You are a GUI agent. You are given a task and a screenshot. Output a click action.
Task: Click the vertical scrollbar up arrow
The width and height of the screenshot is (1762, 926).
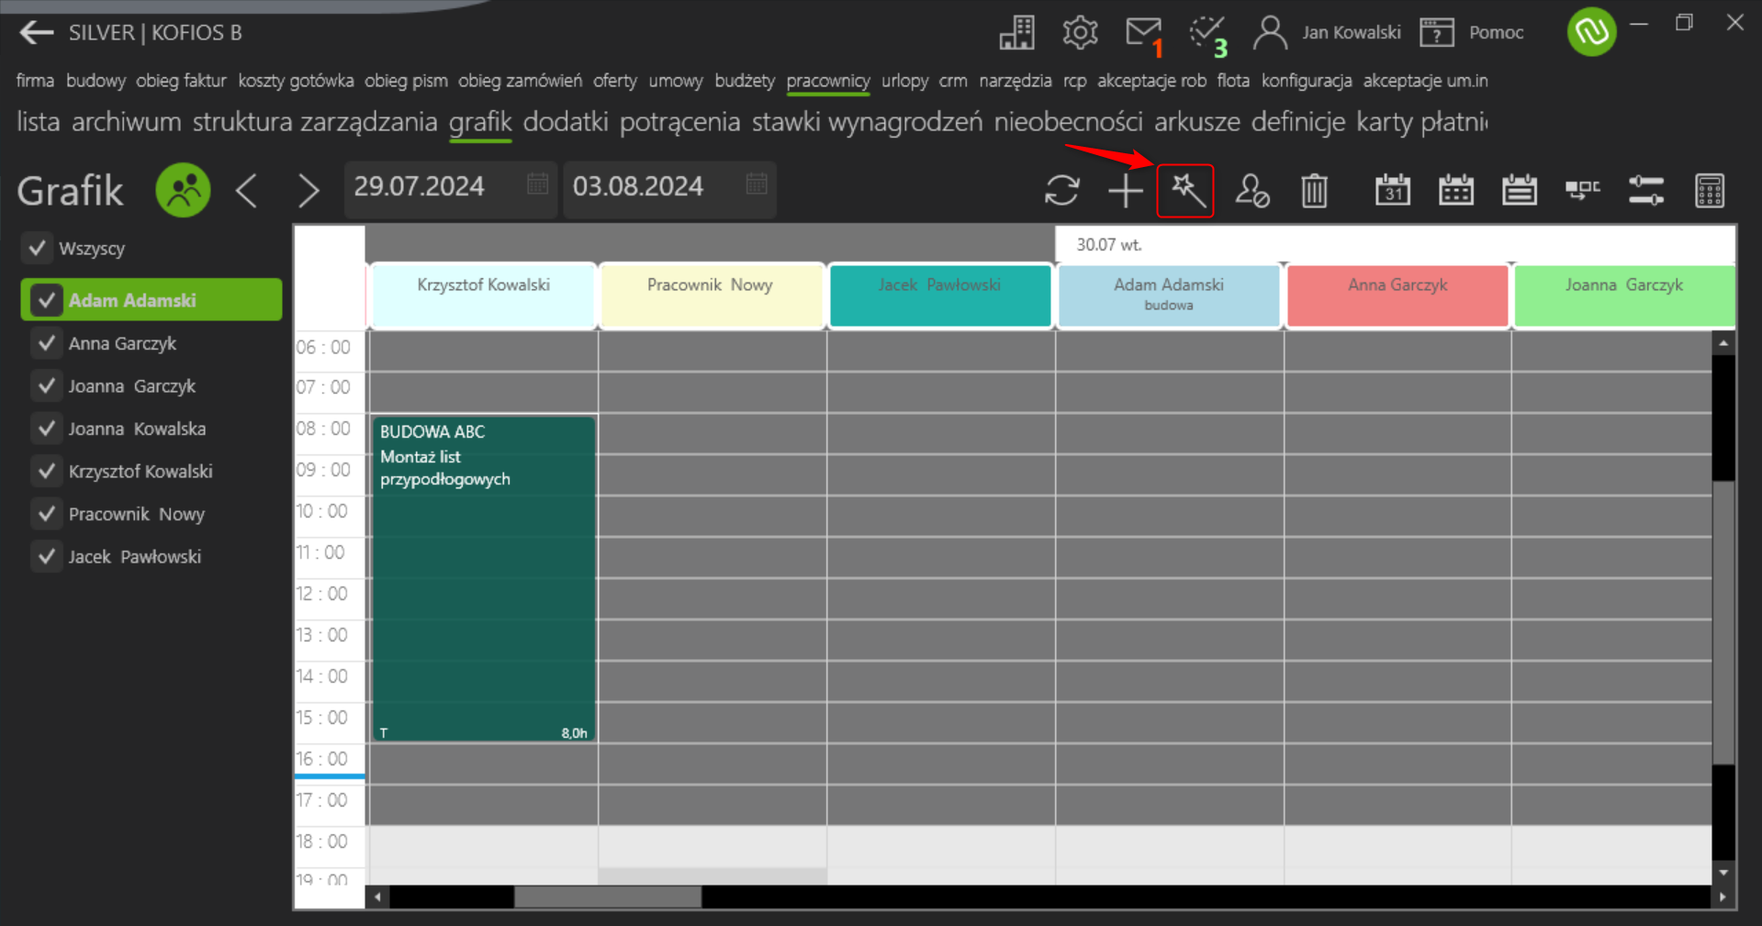click(1723, 343)
